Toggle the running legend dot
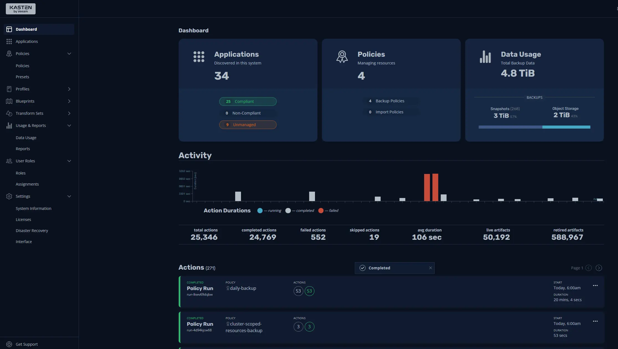 click(260, 211)
